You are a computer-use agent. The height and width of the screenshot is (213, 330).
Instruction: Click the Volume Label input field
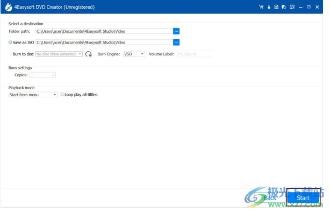coord(194,54)
